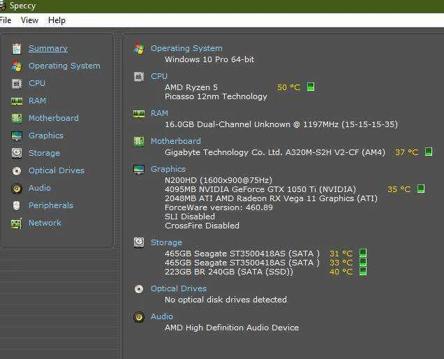Open Audio section in sidebar
This screenshot has width=444, height=359.
(x=40, y=188)
